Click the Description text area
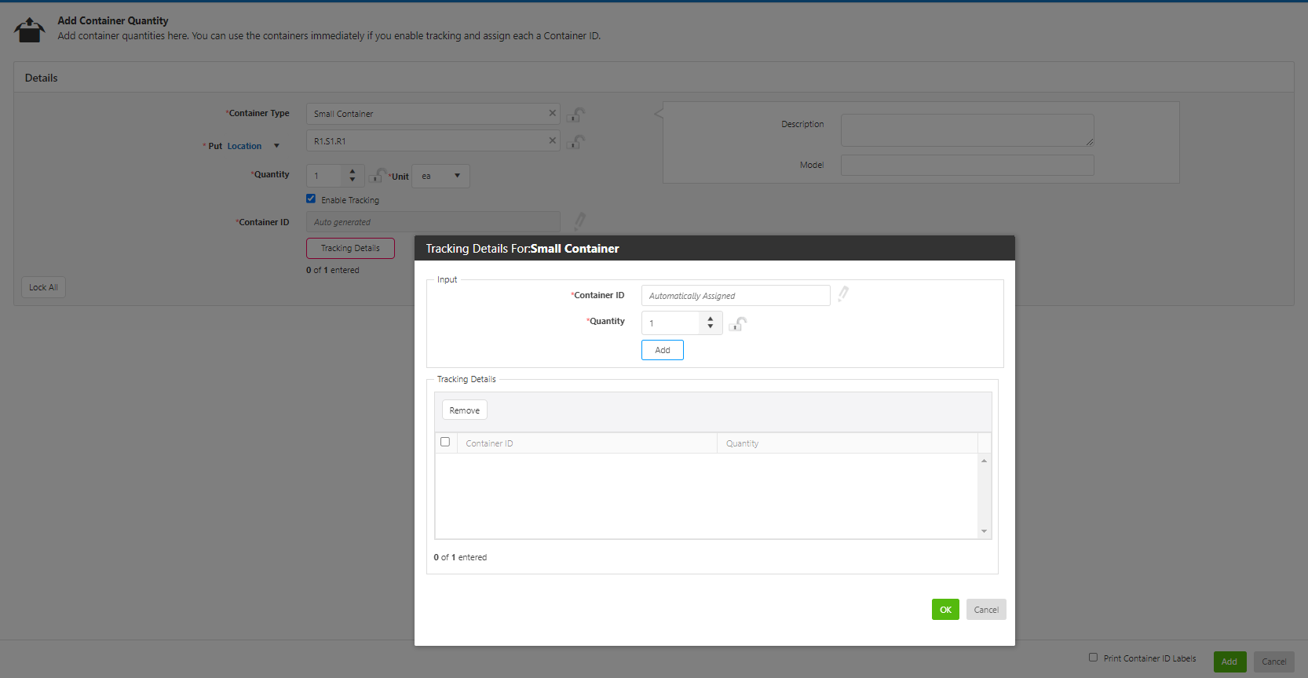 click(x=966, y=130)
